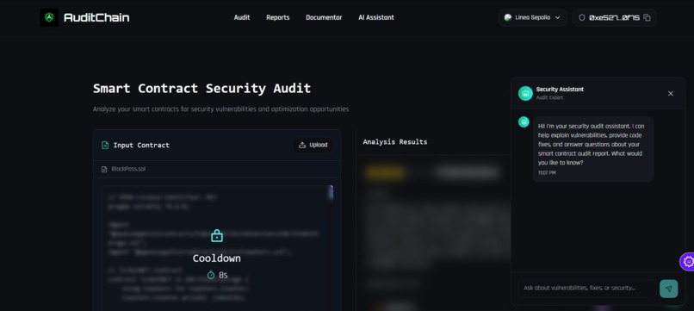Open the AuditChain brand name link

(x=96, y=18)
